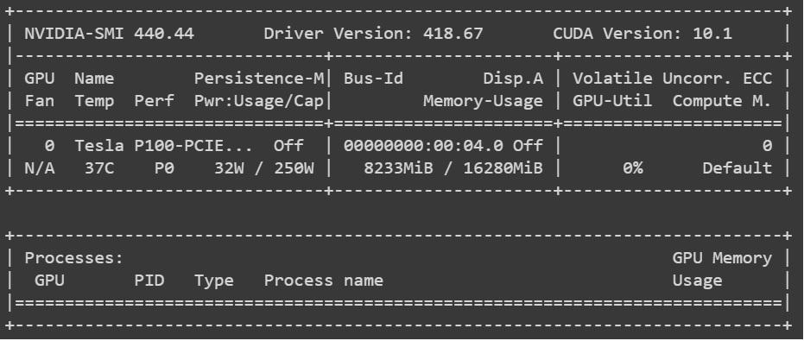Select the Driver Version 418.67 text
Screen dimensions: 804x341
click(373, 34)
